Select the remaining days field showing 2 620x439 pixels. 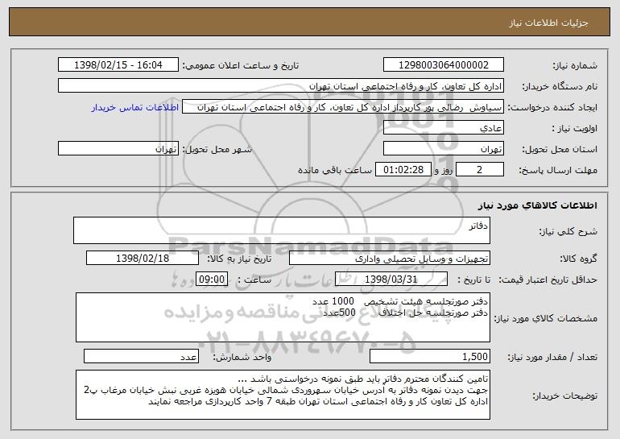click(x=480, y=170)
